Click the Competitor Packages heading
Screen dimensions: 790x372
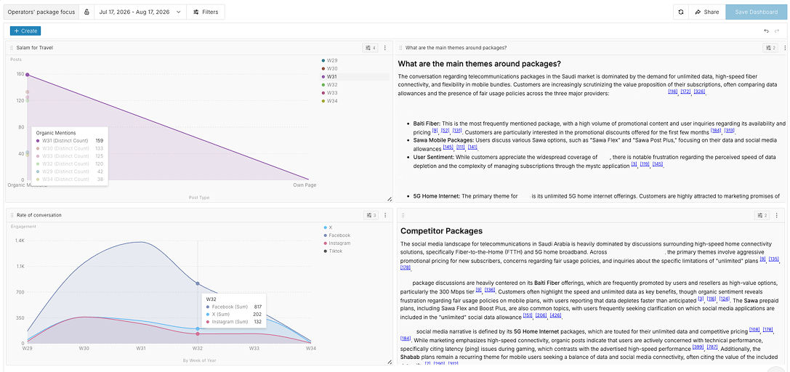pyautogui.click(x=441, y=231)
